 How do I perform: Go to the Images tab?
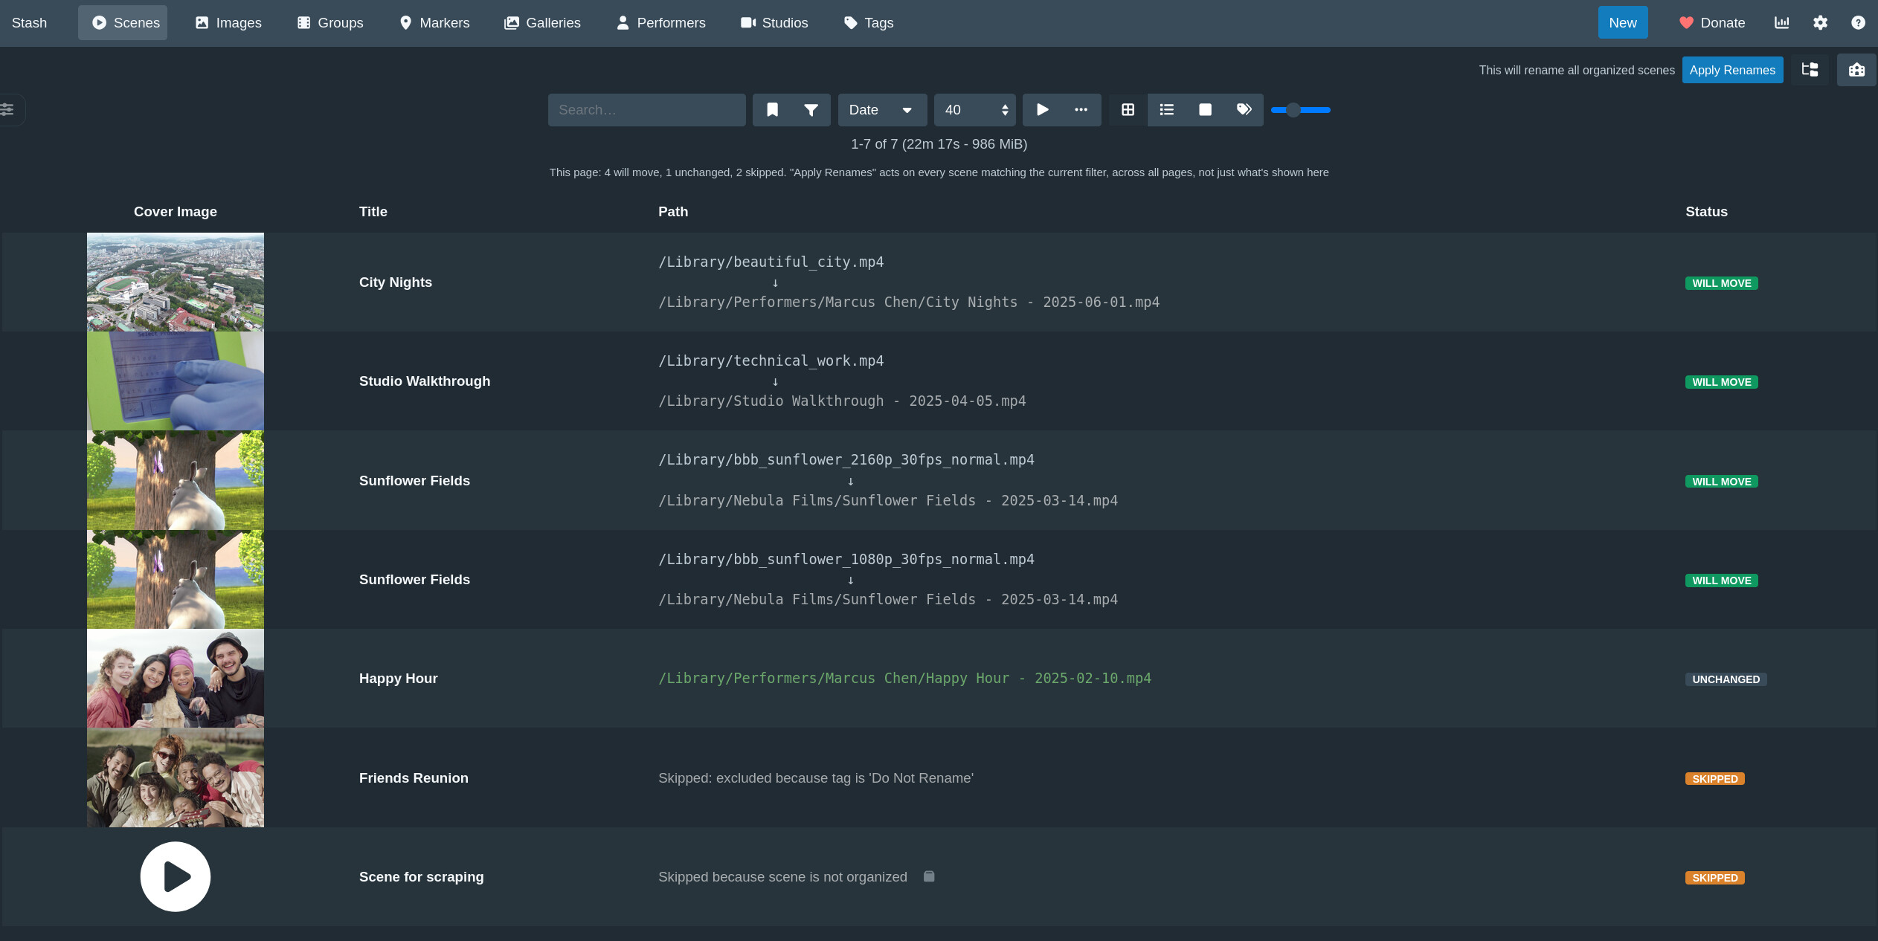[x=229, y=23]
